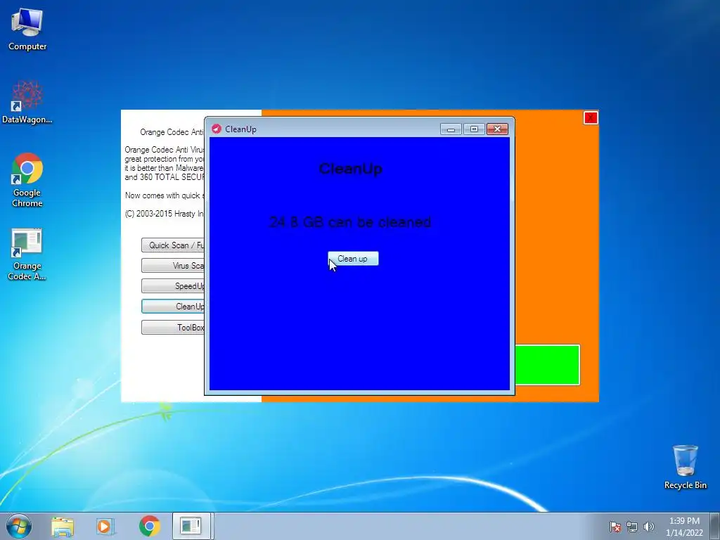This screenshot has height=540, width=720.
Task: Click the Clean up button
Action: [353, 259]
